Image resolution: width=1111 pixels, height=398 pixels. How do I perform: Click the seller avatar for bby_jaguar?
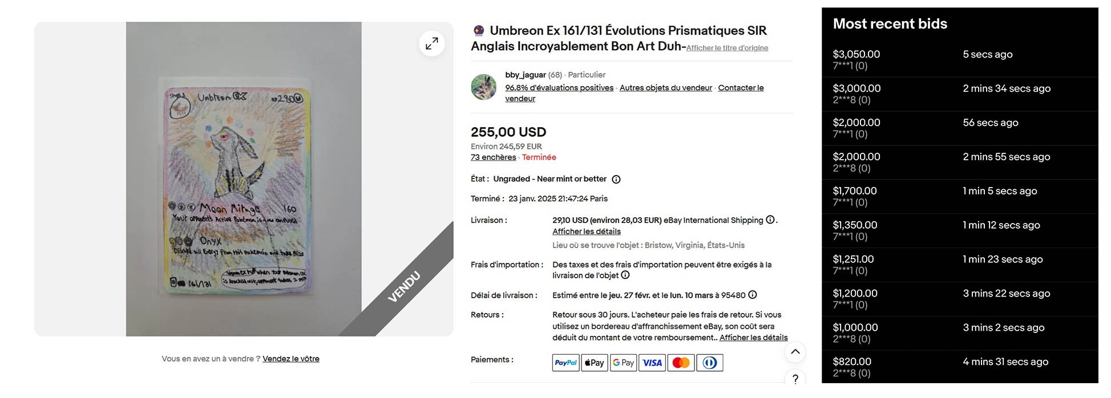click(x=483, y=87)
